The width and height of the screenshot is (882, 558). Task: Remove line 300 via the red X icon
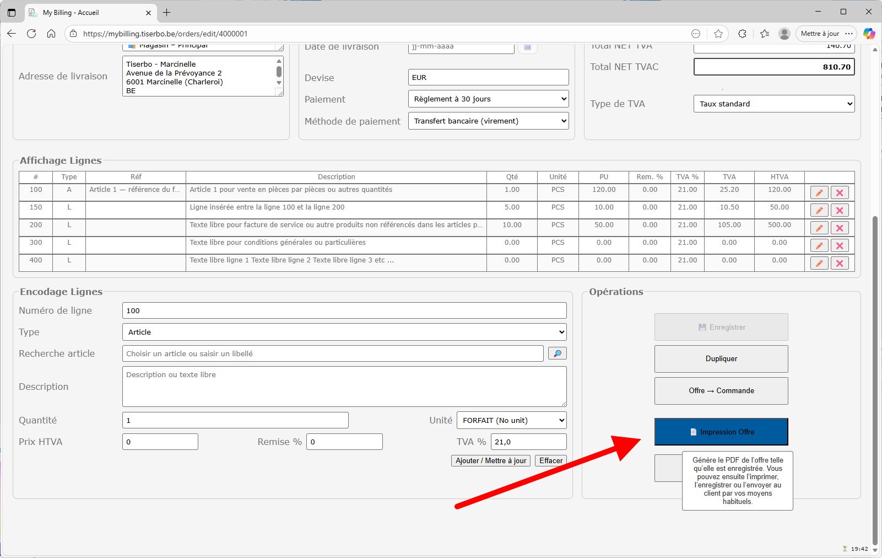pos(840,246)
